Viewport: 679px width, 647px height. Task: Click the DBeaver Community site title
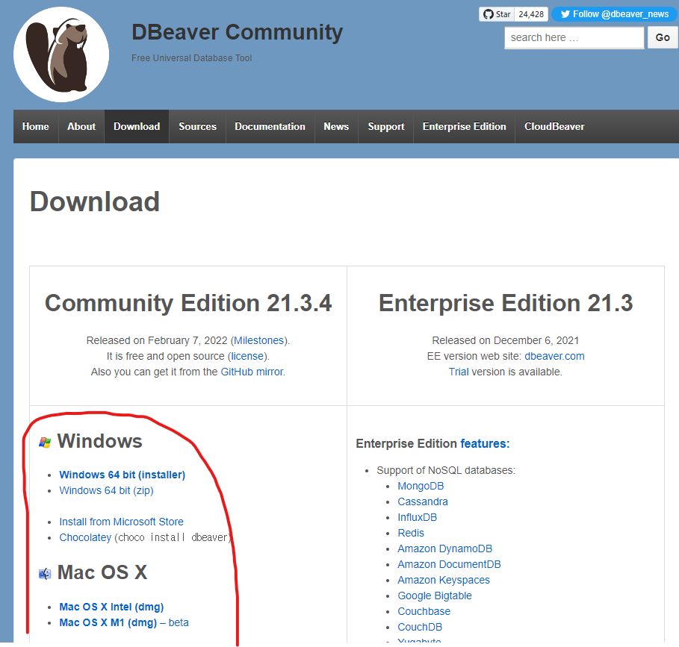point(237,32)
